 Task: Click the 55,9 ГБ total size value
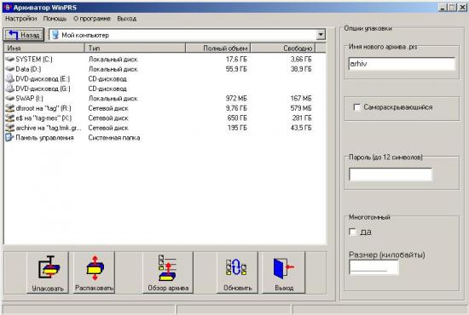coord(236,69)
